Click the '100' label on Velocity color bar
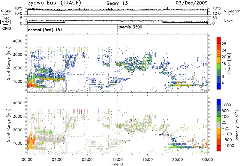Screen dimensions: 240x166 click(225, 117)
